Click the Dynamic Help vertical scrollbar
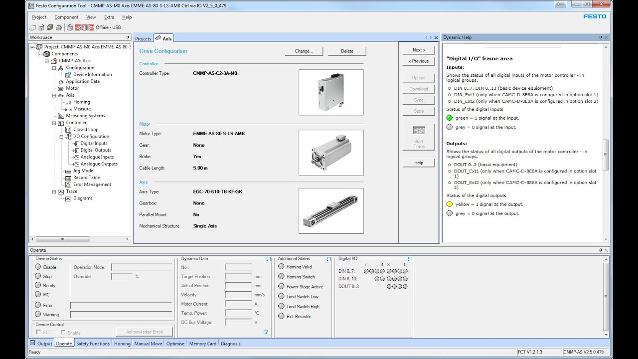Viewport: 638px width, 359px height. [606, 144]
